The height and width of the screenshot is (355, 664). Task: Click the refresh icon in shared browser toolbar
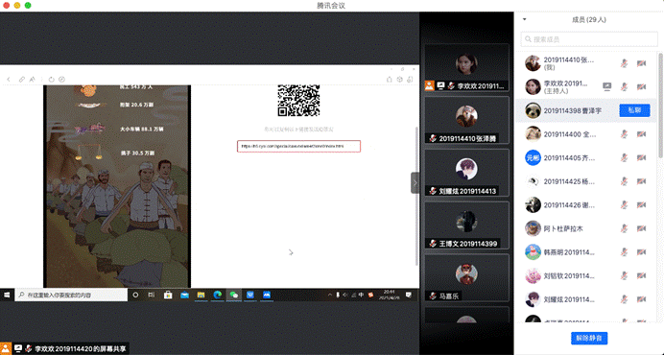pyautogui.click(x=51, y=80)
